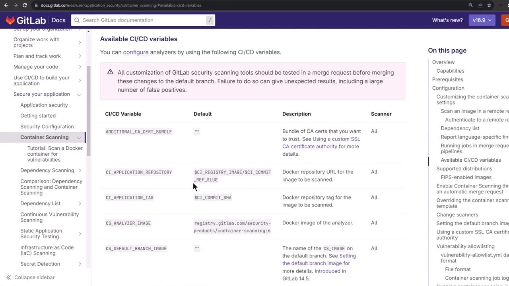Click CS_ANALYZER_IMAGE variable name
509x286 pixels.
coord(128,223)
